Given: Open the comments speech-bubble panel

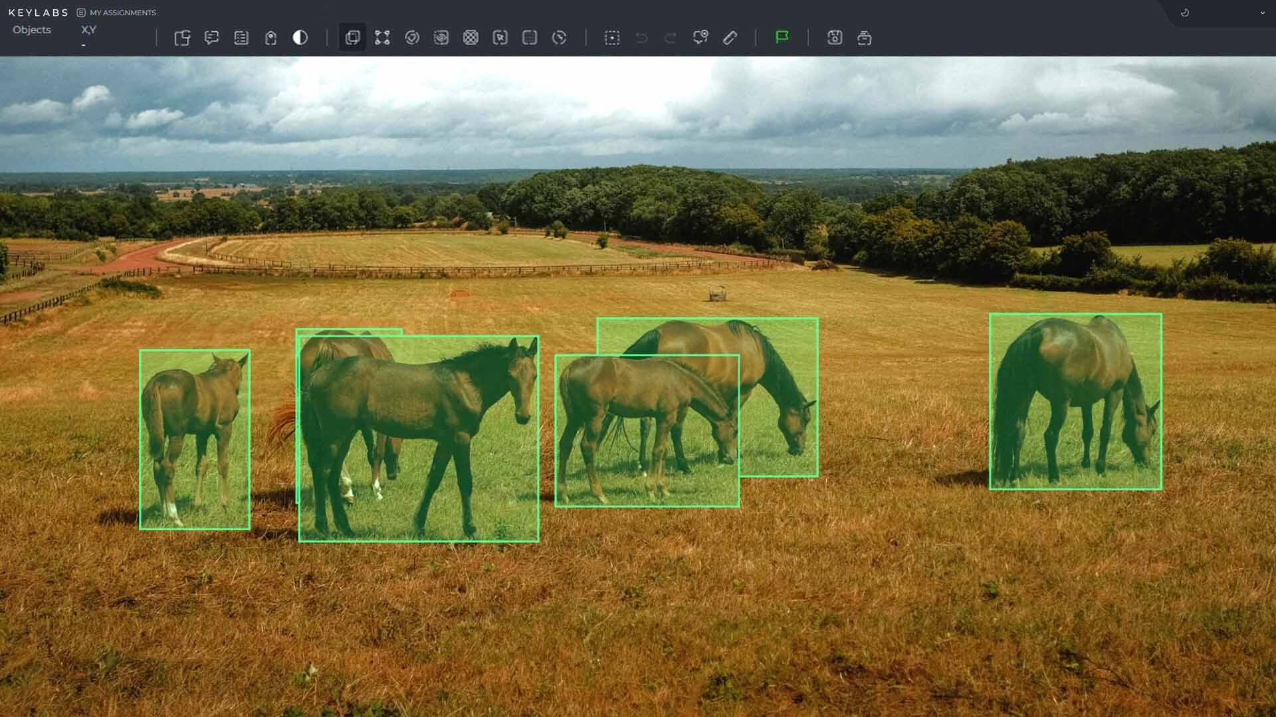Looking at the screenshot, I should pyautogui.click(x=212, y=38).
